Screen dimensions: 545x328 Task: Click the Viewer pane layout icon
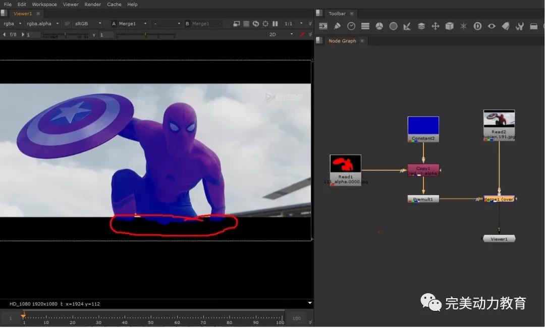tap(4, 13)
